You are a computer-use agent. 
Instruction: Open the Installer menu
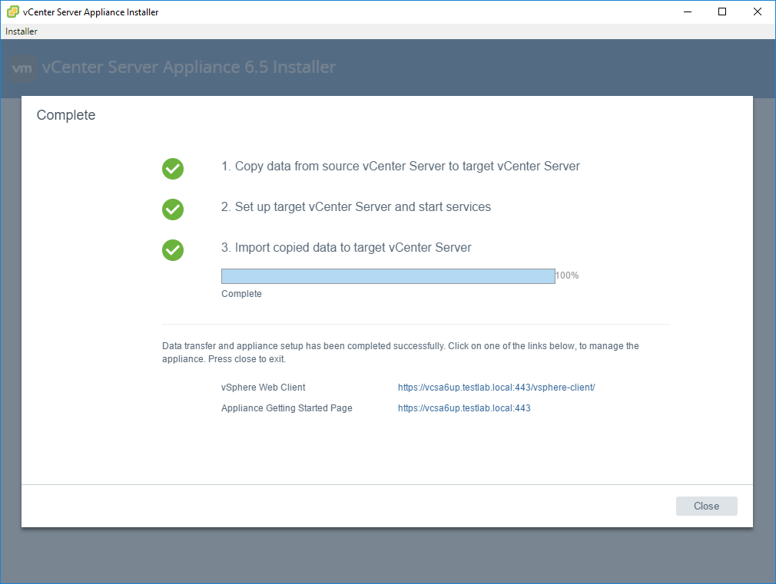point(22,31)
